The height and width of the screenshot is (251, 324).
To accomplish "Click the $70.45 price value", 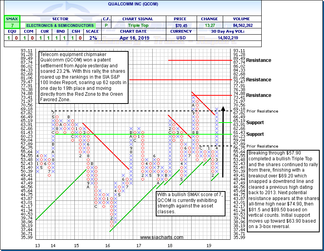I will pos(180,25).
